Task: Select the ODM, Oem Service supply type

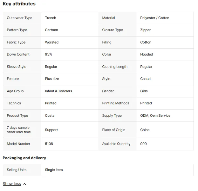Action: tap(155, 115)
